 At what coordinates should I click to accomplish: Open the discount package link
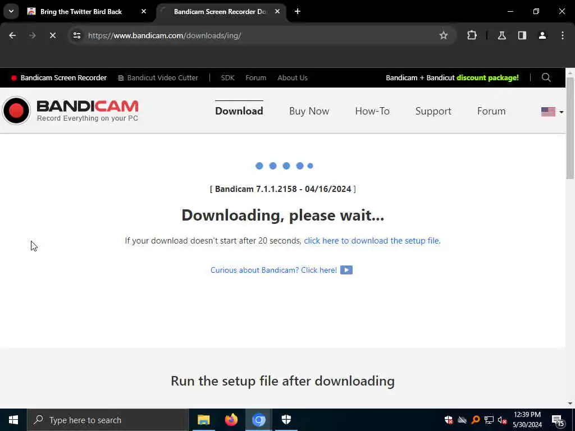point(452,77)
